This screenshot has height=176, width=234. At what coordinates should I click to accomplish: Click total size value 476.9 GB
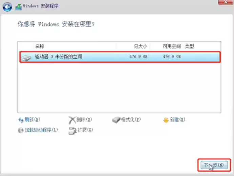point(139,57)
